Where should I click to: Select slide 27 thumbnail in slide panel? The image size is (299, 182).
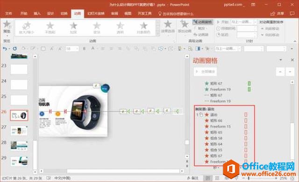click(19, 130)
